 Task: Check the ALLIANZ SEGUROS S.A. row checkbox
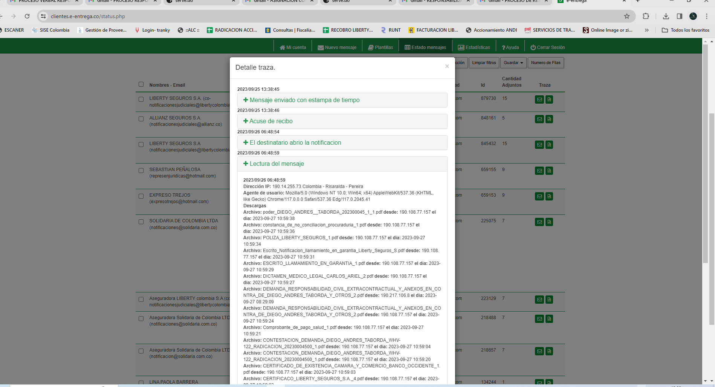click(x=141, y=119)
